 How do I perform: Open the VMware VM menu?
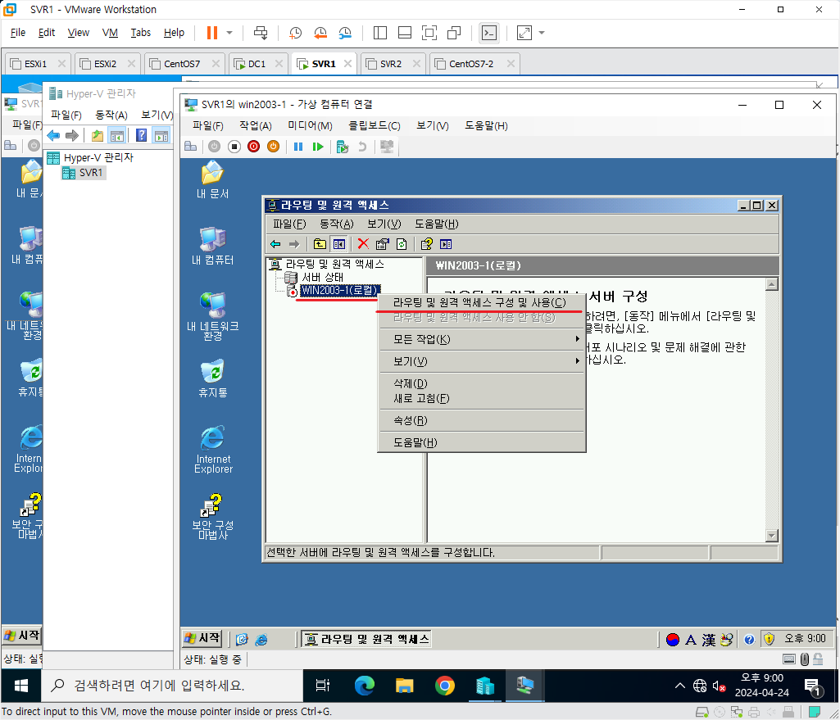coord(110,33)
